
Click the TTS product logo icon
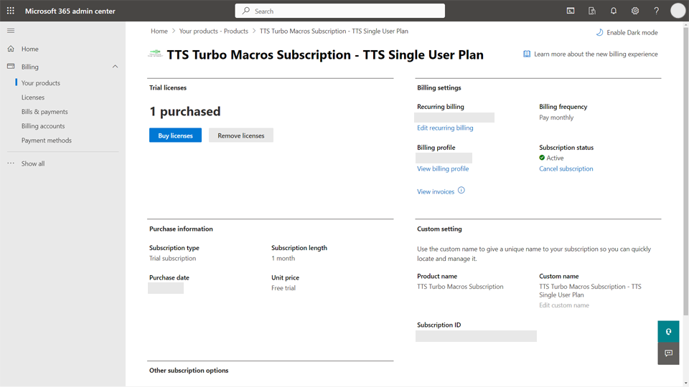(x=155, y=54)
